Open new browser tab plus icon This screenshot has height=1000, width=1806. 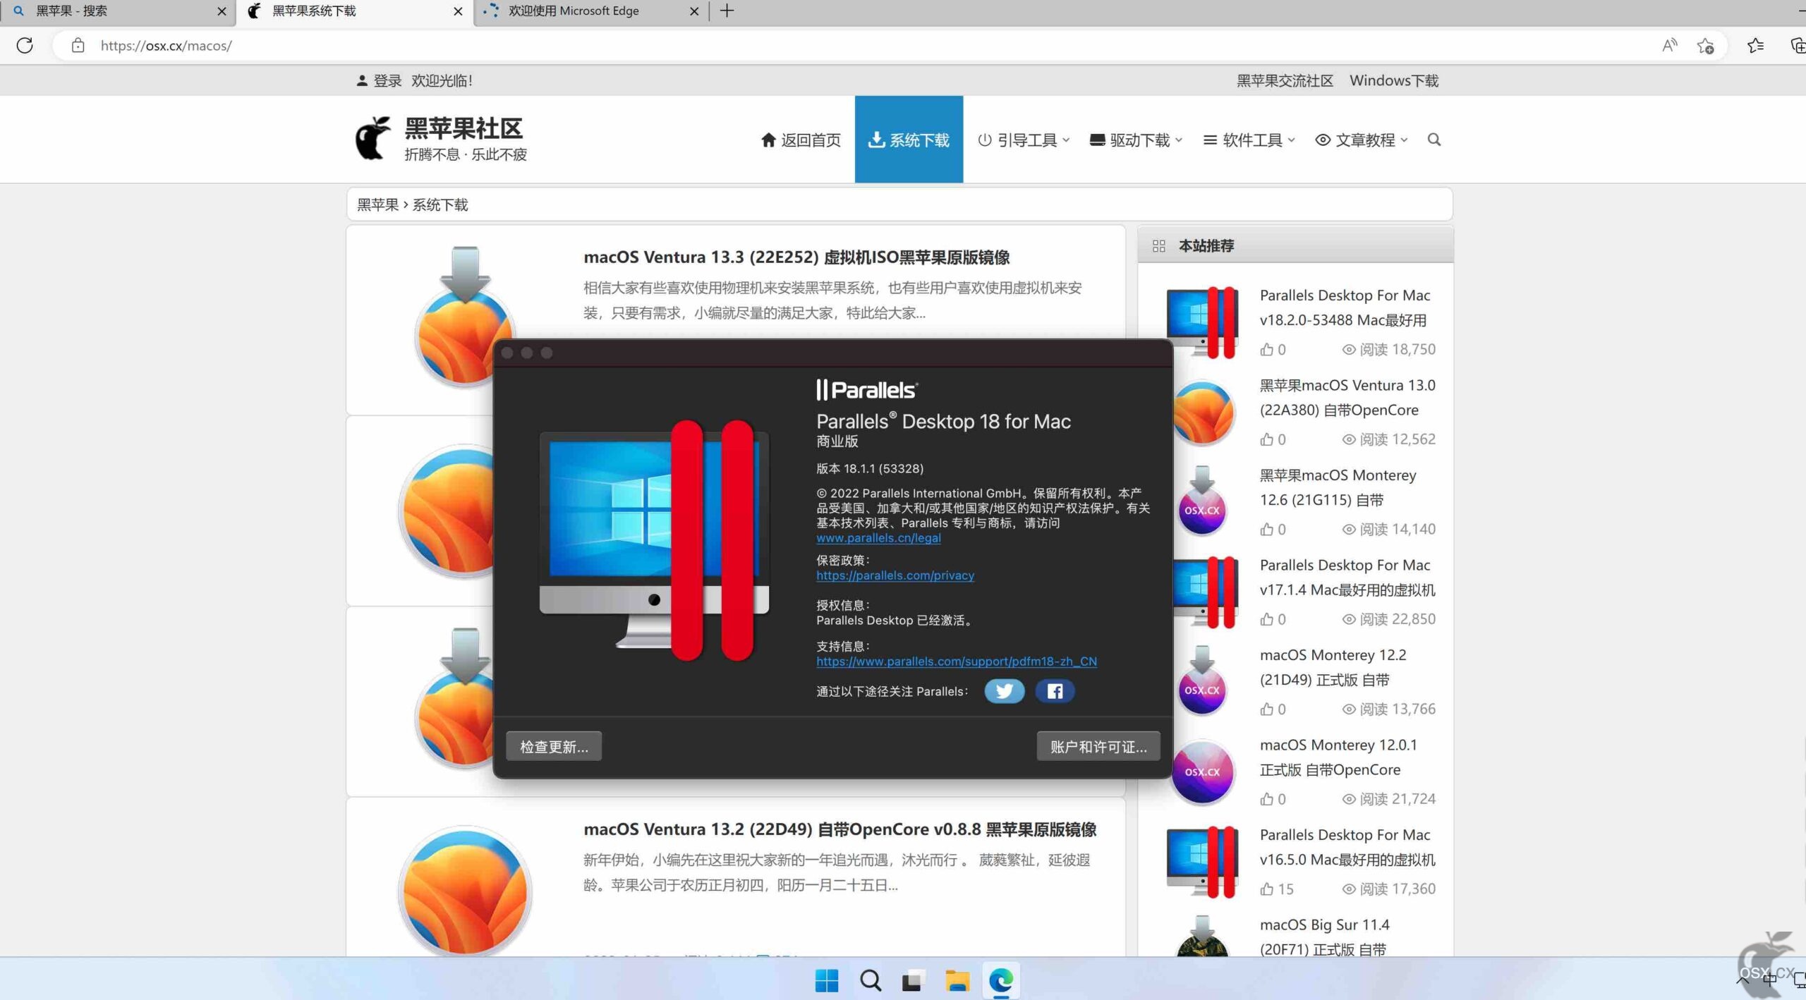pyautogui.click(x=727, y=11)
